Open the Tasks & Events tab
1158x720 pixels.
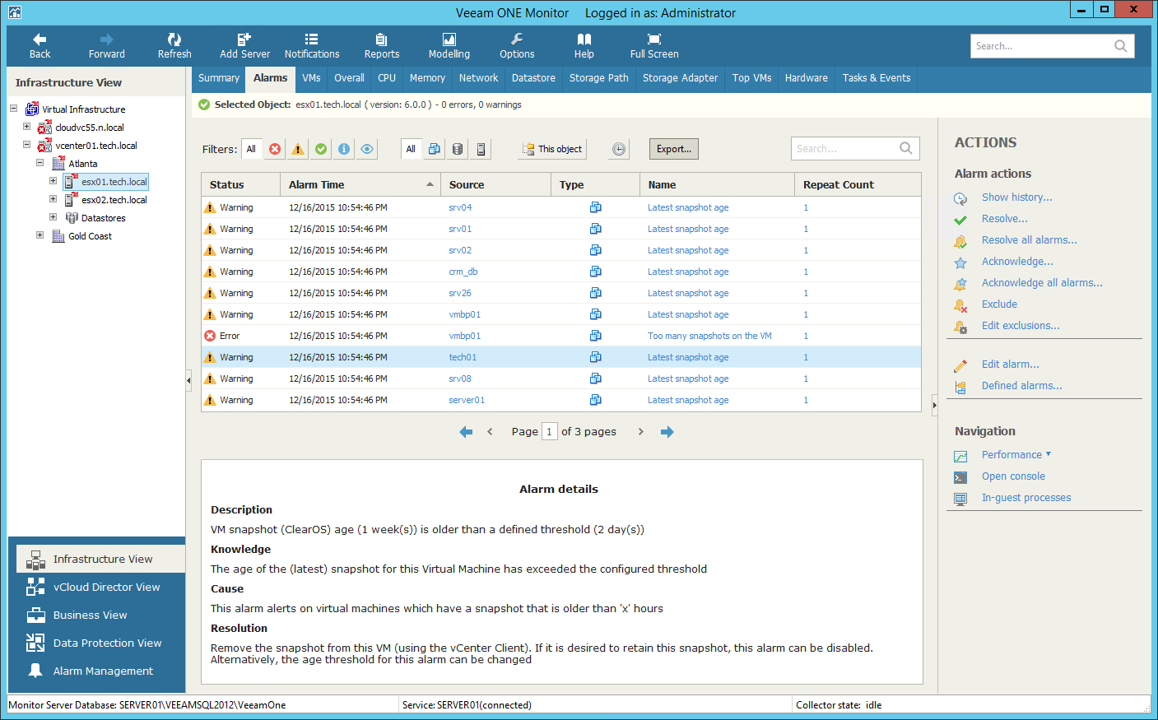877,78
